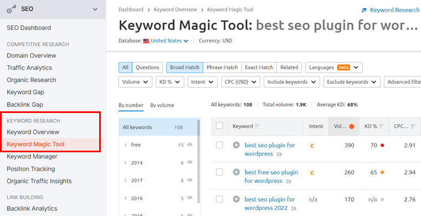Expand the free keyword group
421x216 pixels.
(x=125, y=145)
